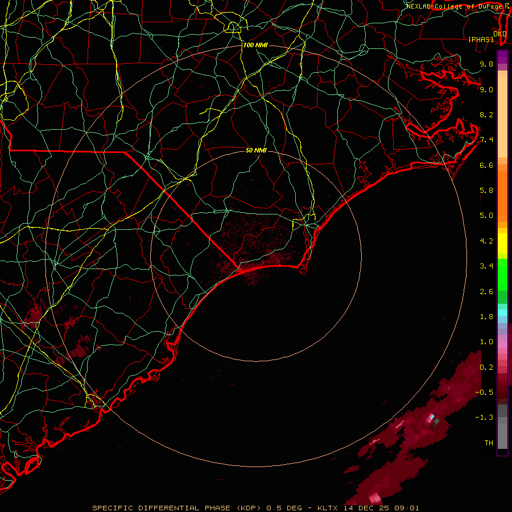Screen dimensions: 512x512
Task: Click the 4.2 value on the color scale
Action: pyautogui.click(x=486, y=241)
